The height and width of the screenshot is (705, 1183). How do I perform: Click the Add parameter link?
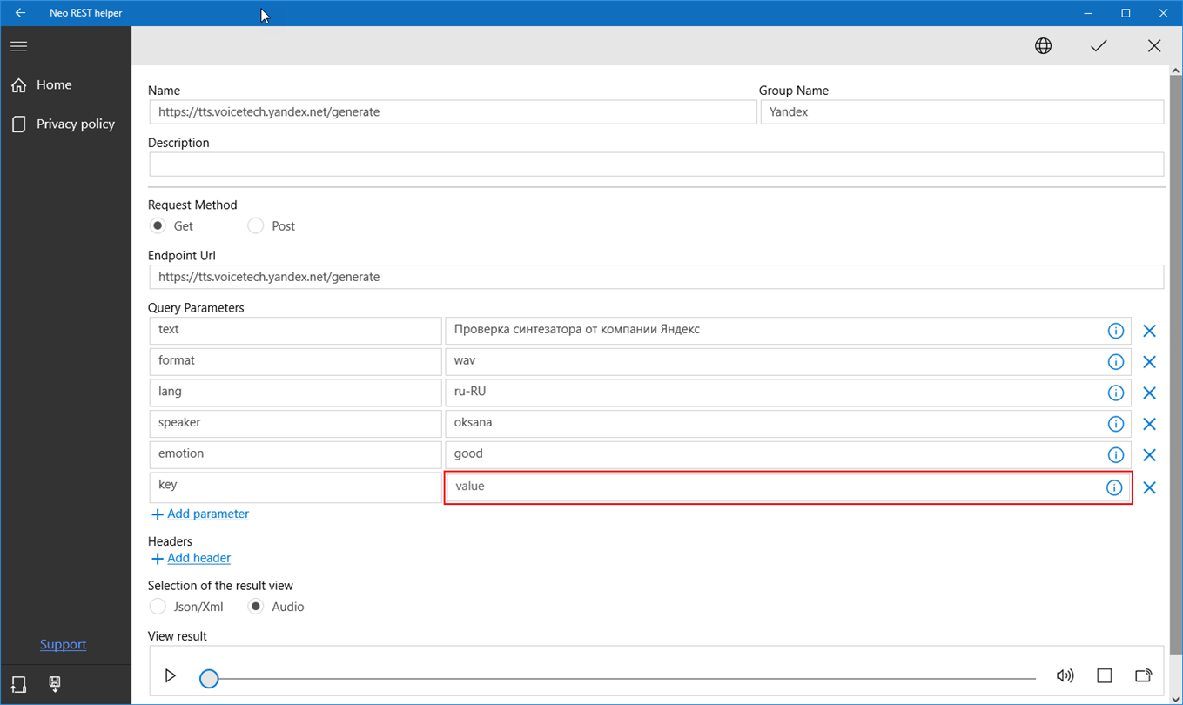coord(208,514)
